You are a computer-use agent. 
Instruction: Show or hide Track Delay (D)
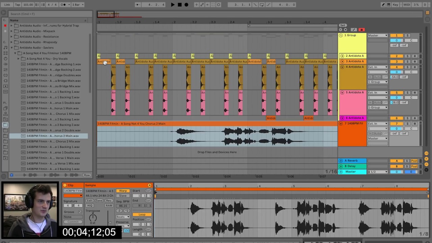point(427,170)
